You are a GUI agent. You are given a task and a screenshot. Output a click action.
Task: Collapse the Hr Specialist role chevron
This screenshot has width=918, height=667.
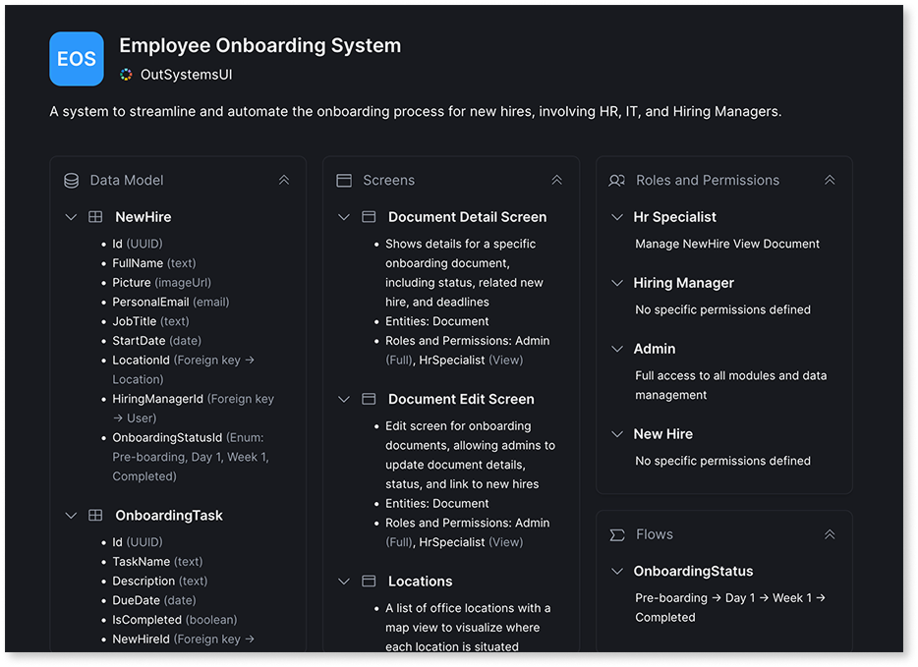pos(617,217)
